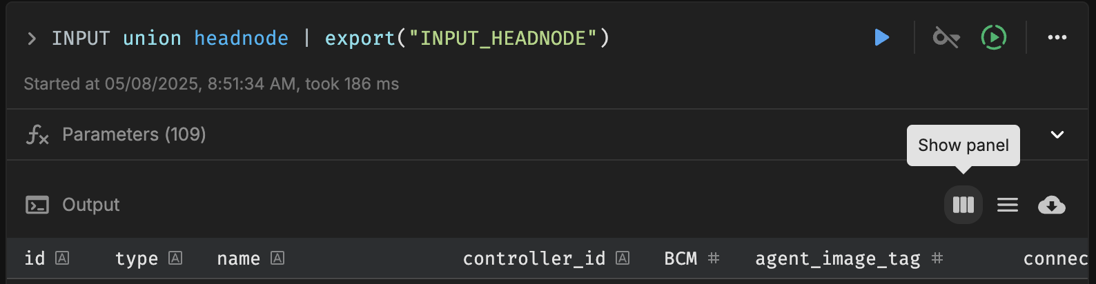1096x284 pixels.
Task: Select the Output section label
Action: coord(91,205)
